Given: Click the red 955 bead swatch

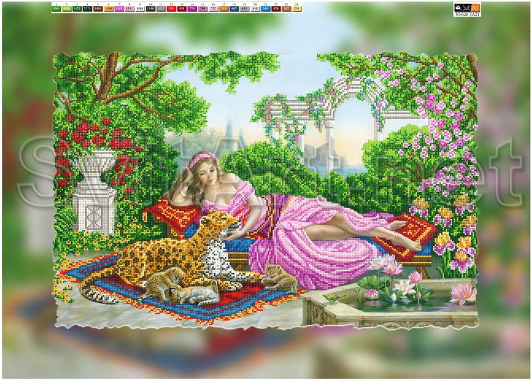Looking at the screenshot, I should pyautogui.click(x=172, y=9).
